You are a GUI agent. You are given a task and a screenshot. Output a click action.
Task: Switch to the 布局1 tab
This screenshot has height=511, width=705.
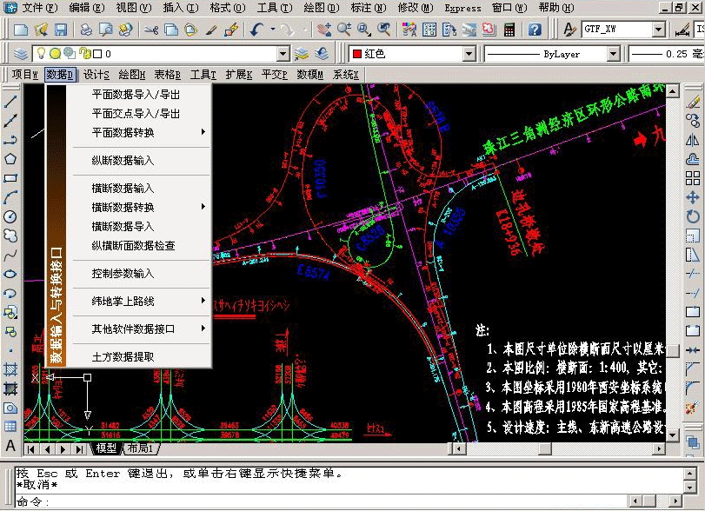coord(140,448)
